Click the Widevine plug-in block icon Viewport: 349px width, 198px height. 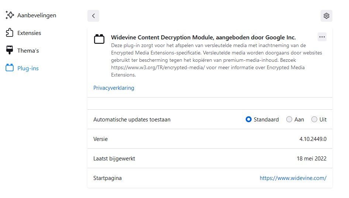[99, 39]
